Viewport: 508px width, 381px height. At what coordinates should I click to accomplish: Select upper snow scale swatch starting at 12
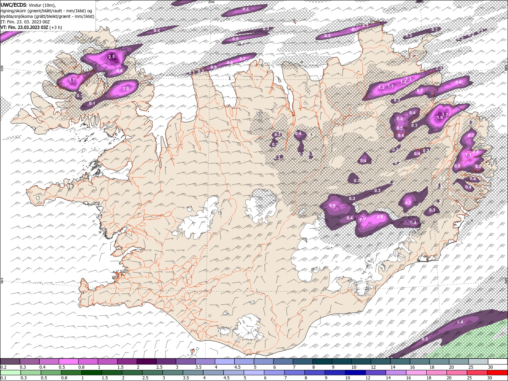click(381, 362)
